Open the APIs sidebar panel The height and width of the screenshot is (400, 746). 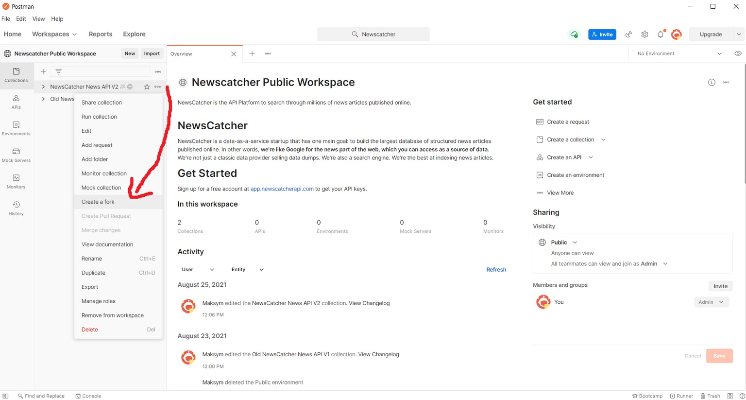coord(16,102)
